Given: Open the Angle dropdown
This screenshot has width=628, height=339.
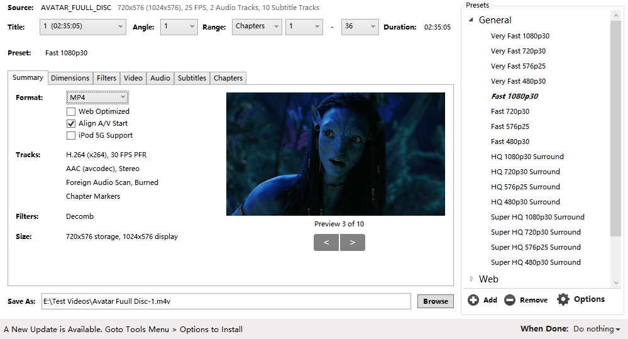Looking at the screenshot, I should click(x=179, y=27).
